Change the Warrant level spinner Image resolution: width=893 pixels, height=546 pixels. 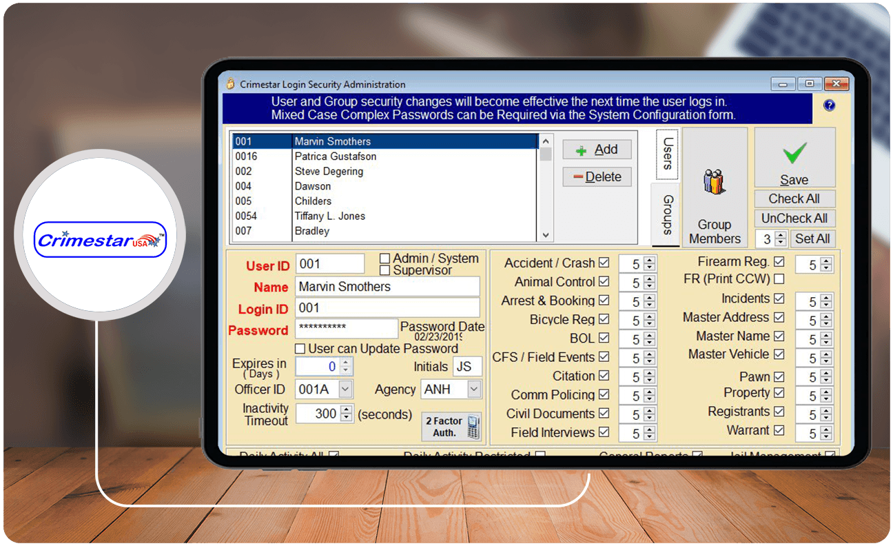[826, 434]
